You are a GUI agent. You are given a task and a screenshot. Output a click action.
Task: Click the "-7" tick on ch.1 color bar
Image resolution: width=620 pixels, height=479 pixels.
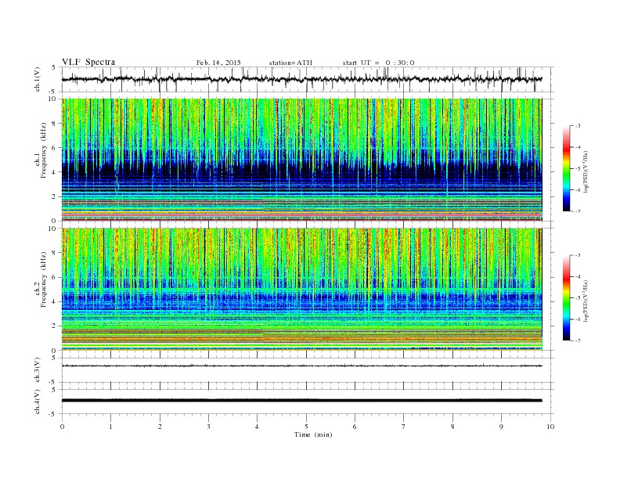(577, 211)
